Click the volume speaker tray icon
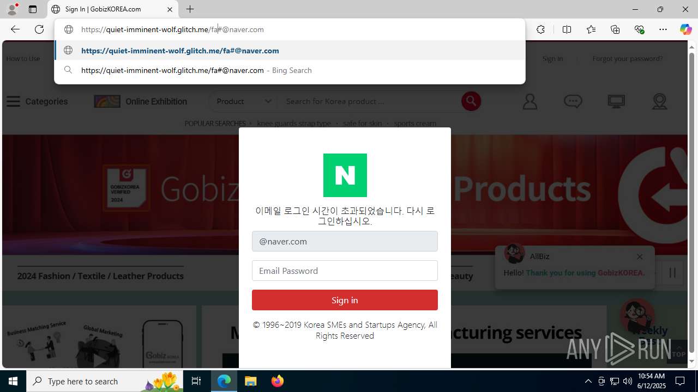Viewport: 698px width, 392px height. click(x=627, y=381)
